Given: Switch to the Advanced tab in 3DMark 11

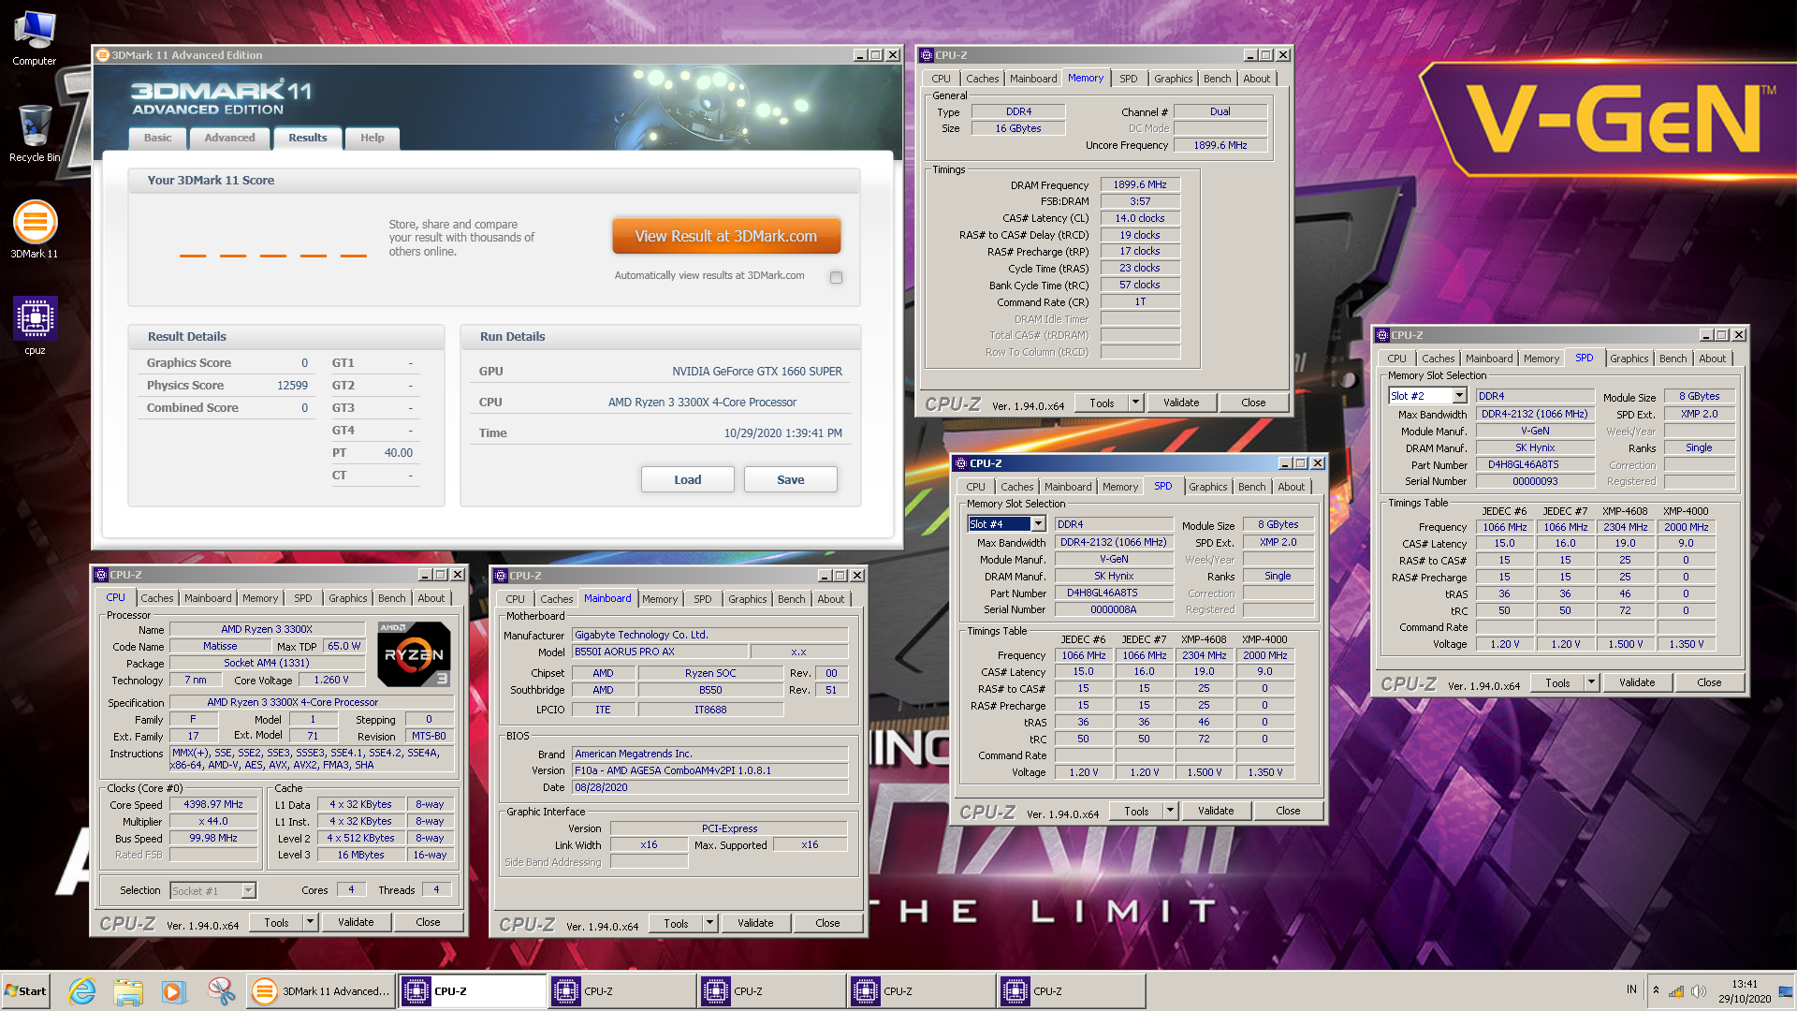Looking at the screenshot, I should click(x=229, y=138).
